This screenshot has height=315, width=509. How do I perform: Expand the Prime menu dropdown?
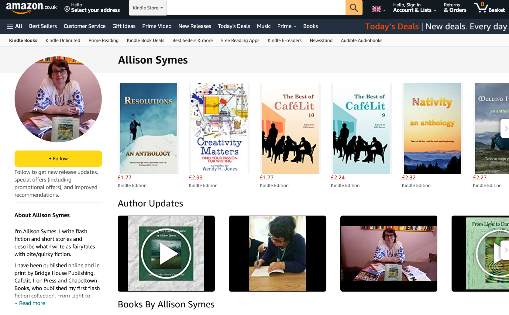[x=286, y=26]
